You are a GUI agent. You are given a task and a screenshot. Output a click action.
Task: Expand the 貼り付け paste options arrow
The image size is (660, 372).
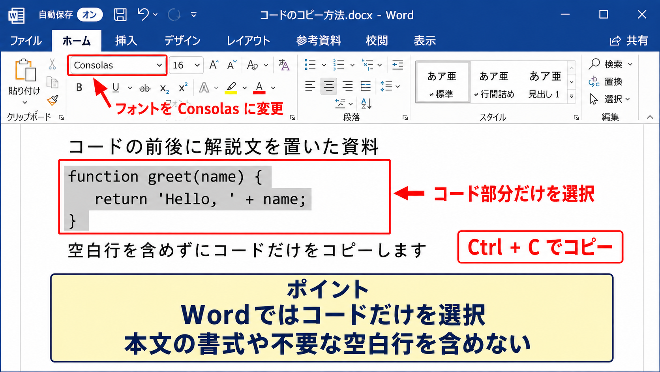coord(24,103)
